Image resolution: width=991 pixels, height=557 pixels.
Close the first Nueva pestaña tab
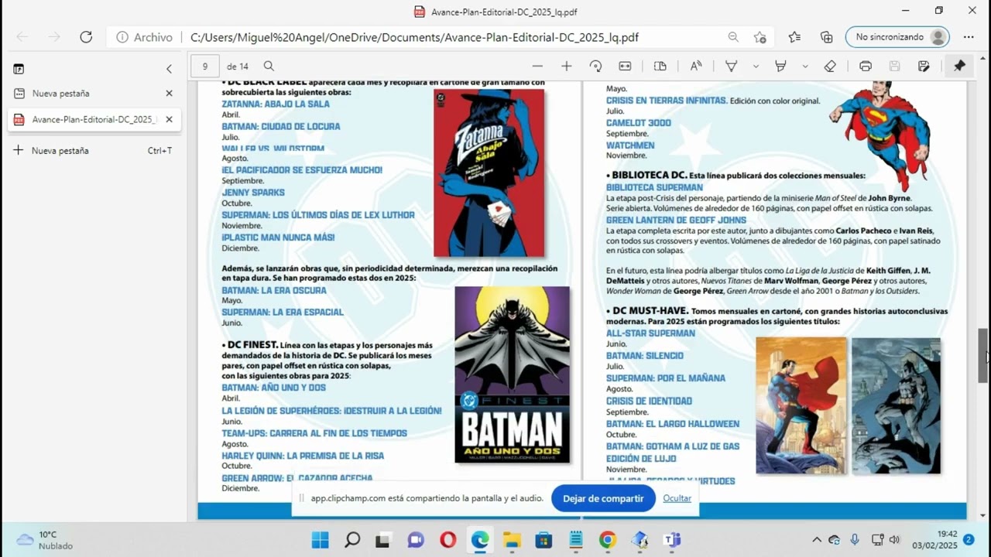pyautogui.click(x=169, y=94)
